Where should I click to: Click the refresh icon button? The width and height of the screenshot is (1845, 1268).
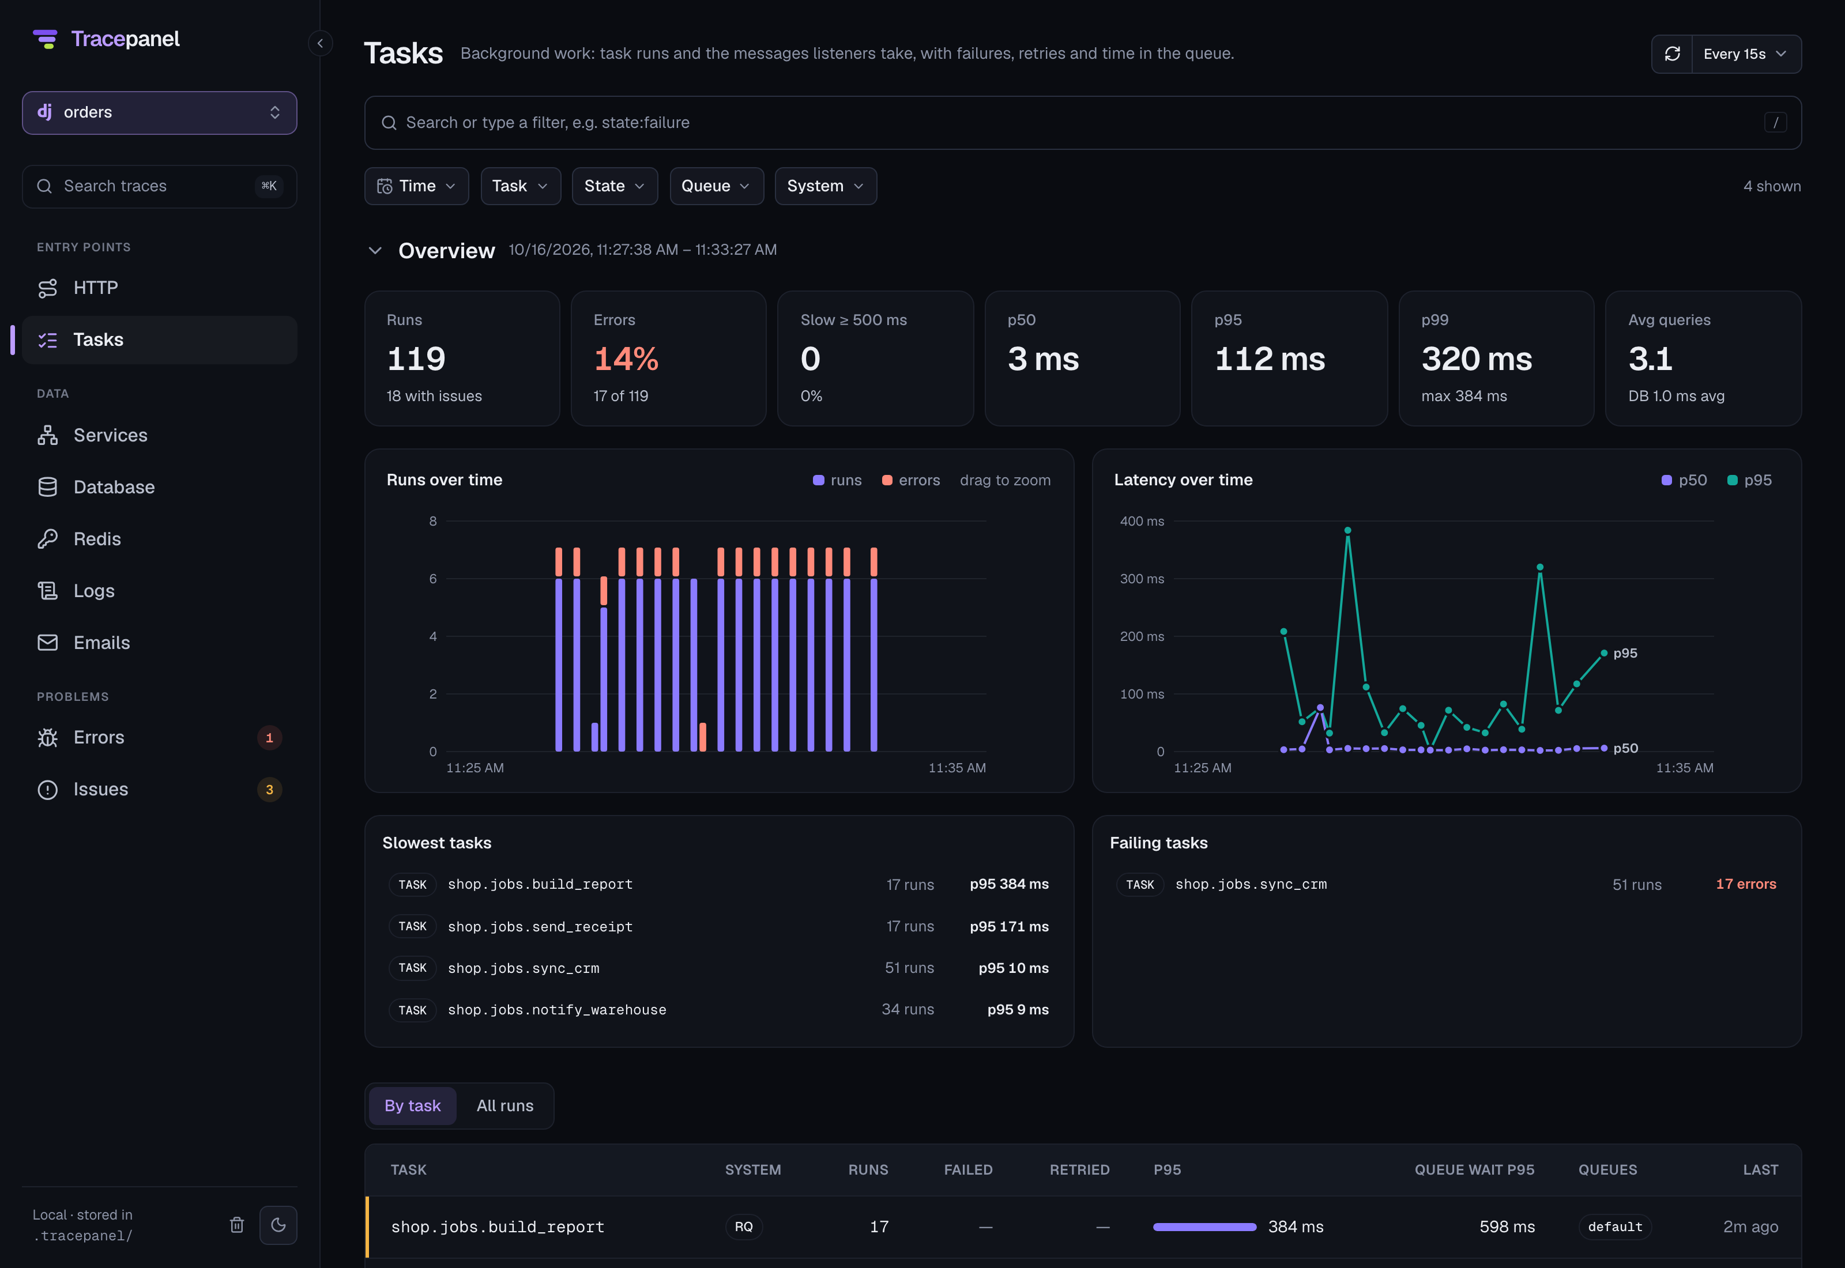click(1672, 54)
